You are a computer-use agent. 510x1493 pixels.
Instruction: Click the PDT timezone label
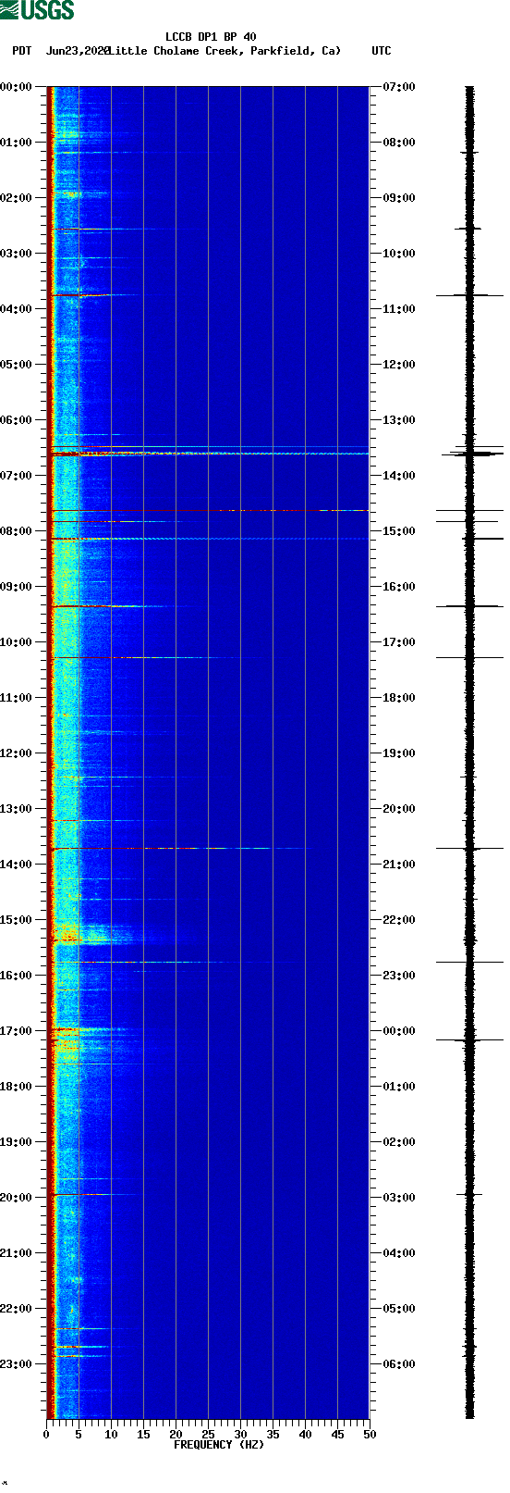coord(22,51)
